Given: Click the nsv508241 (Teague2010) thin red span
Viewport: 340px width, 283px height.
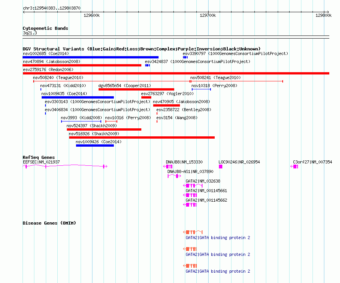Looking at the screenshot, I should (236, 81).
